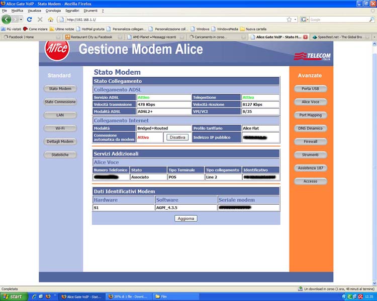Close the Alice Gate VoIP tab
Screen dimensions: 377x301
point(305,37)
